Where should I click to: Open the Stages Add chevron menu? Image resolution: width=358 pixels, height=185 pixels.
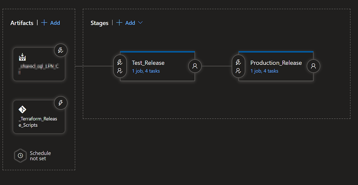140,23
